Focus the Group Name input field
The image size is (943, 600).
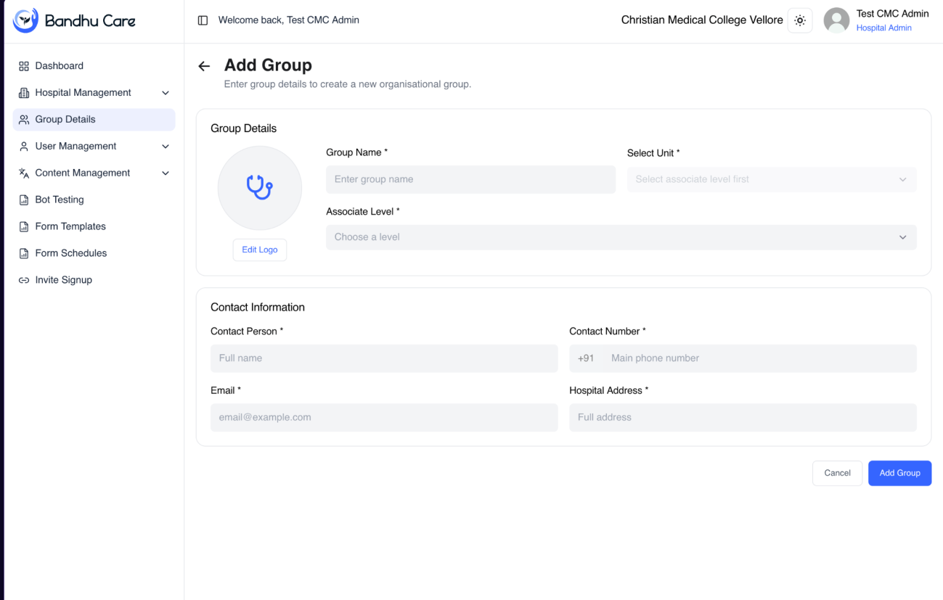click(470, 179)
